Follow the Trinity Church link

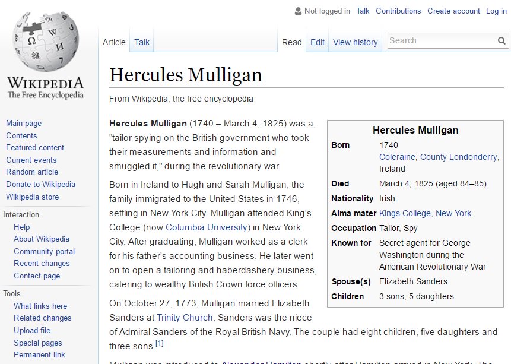[185, 318]
